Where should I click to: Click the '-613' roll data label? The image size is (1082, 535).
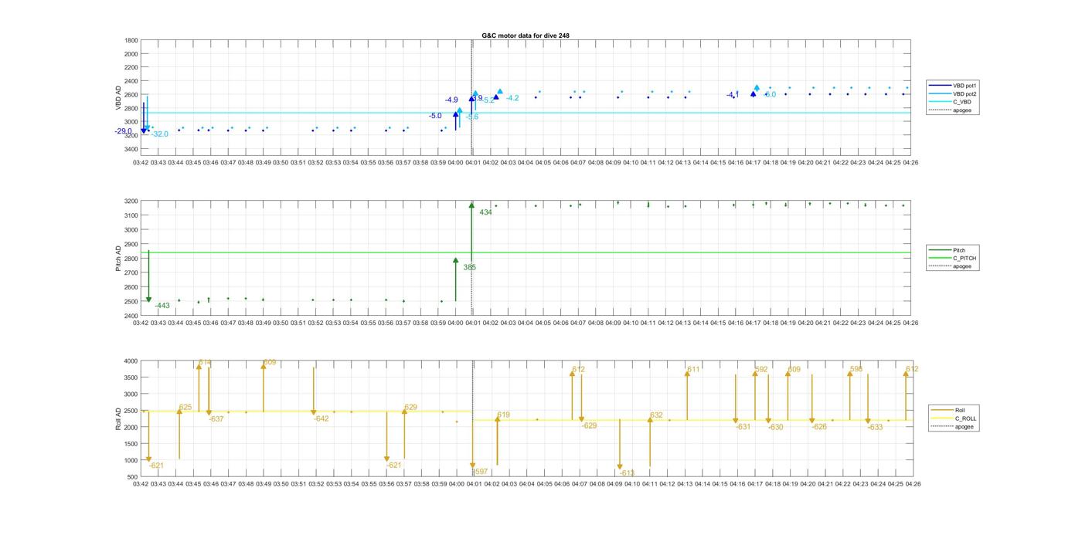[x=627, y=473]
